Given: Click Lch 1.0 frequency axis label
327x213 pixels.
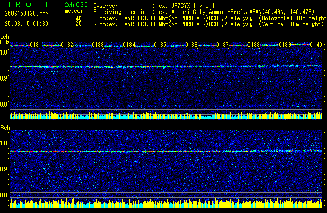Looking at the screenshot, I should click(x=4, y=52).
